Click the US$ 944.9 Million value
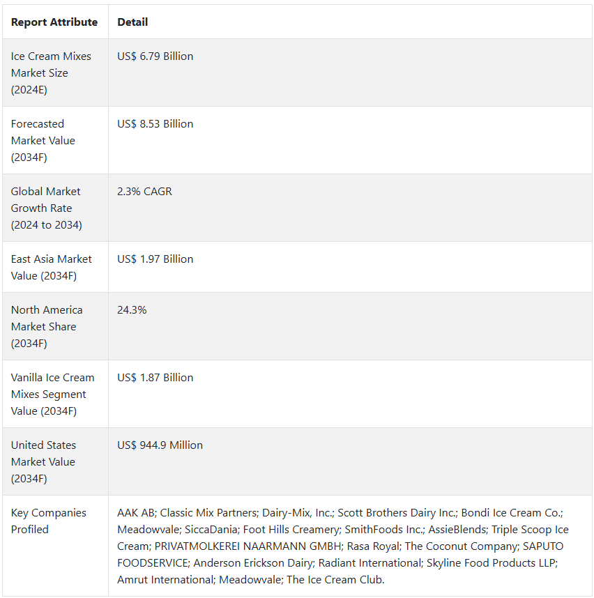Viewport: 594px width, 598px height. tap(160, 445)
